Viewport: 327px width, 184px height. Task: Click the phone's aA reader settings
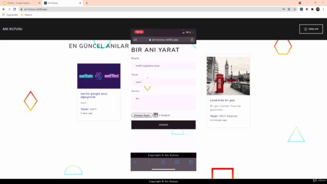click(135, 40)
